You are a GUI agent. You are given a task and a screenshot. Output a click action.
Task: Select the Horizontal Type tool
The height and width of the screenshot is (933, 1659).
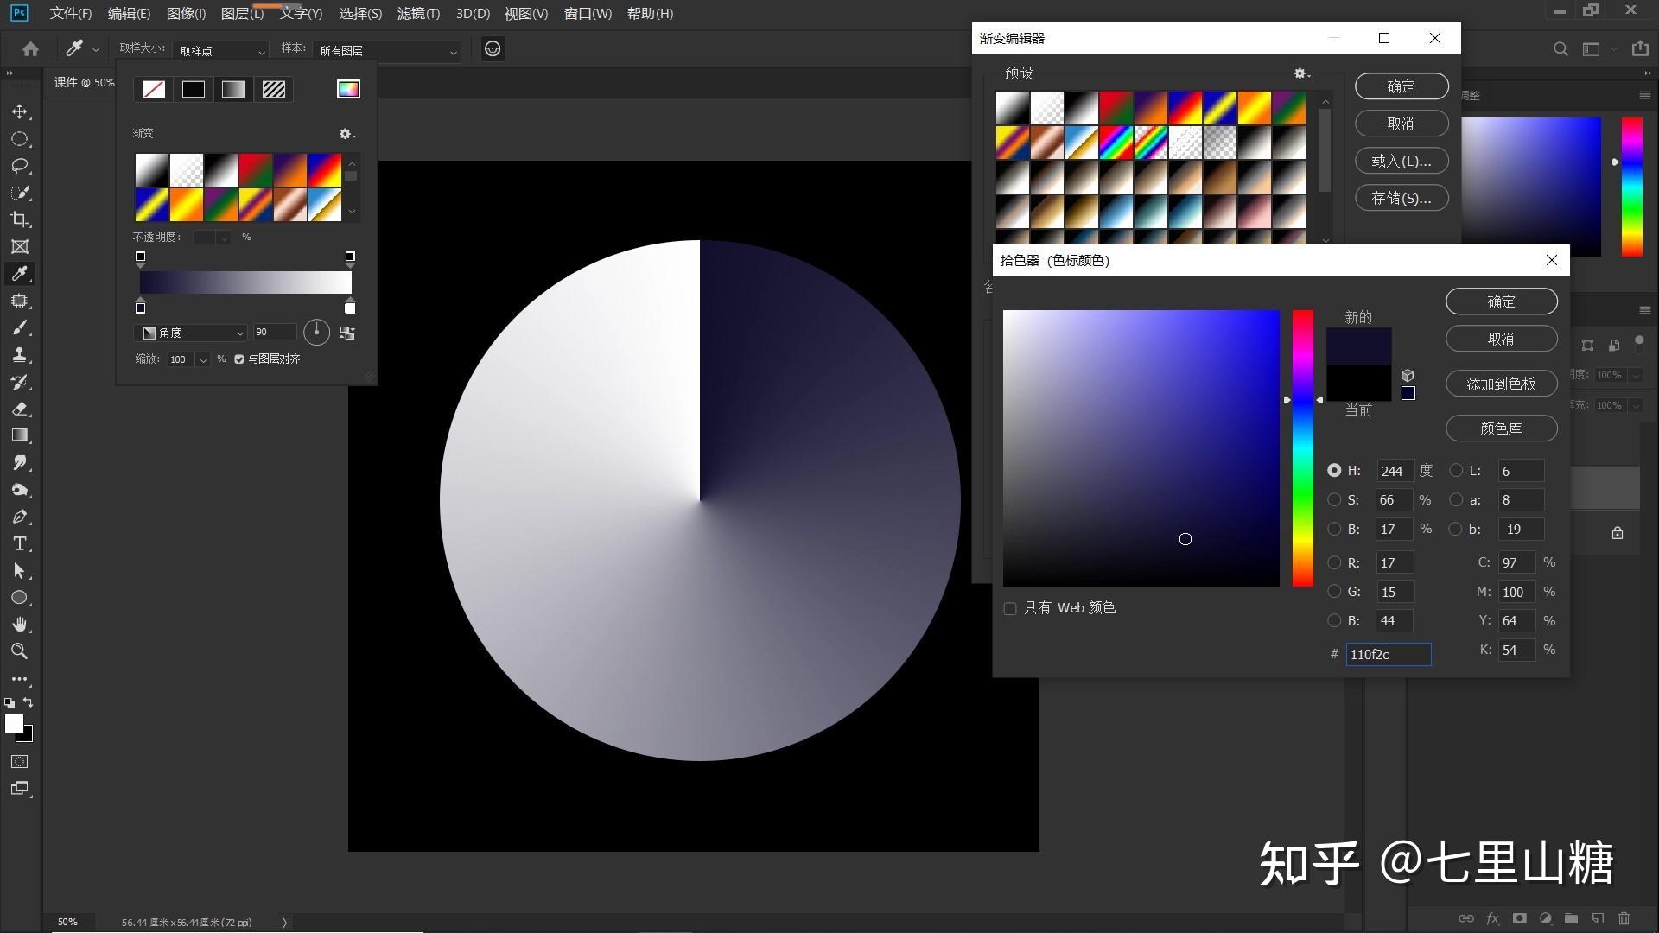[19, 543]
